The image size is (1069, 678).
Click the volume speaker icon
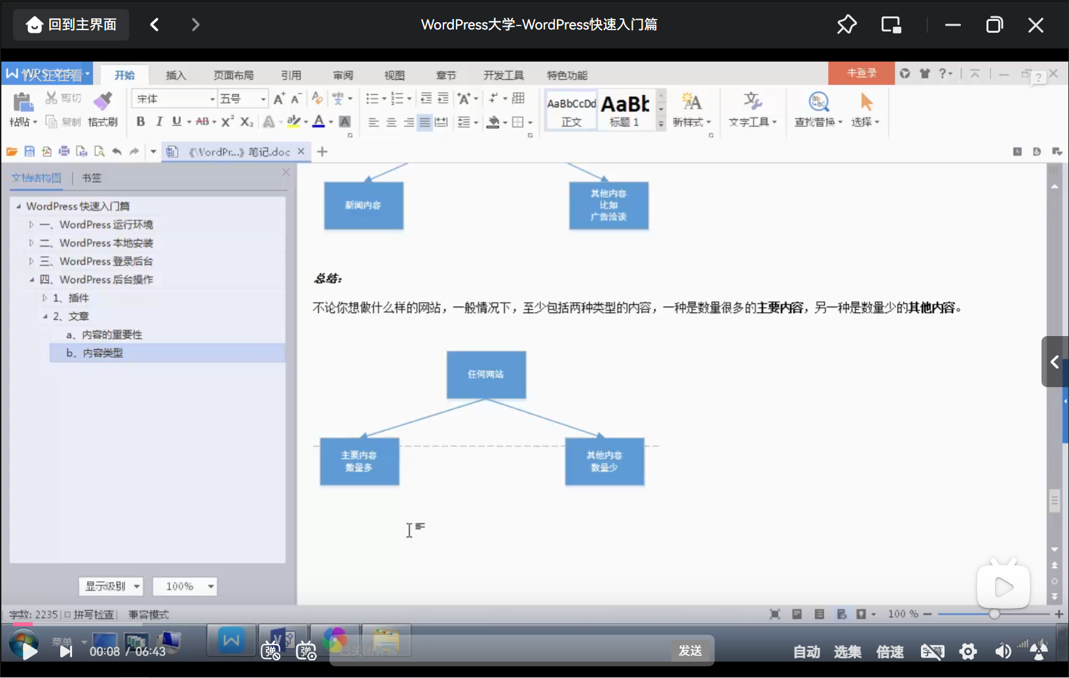click(1003, 651)
